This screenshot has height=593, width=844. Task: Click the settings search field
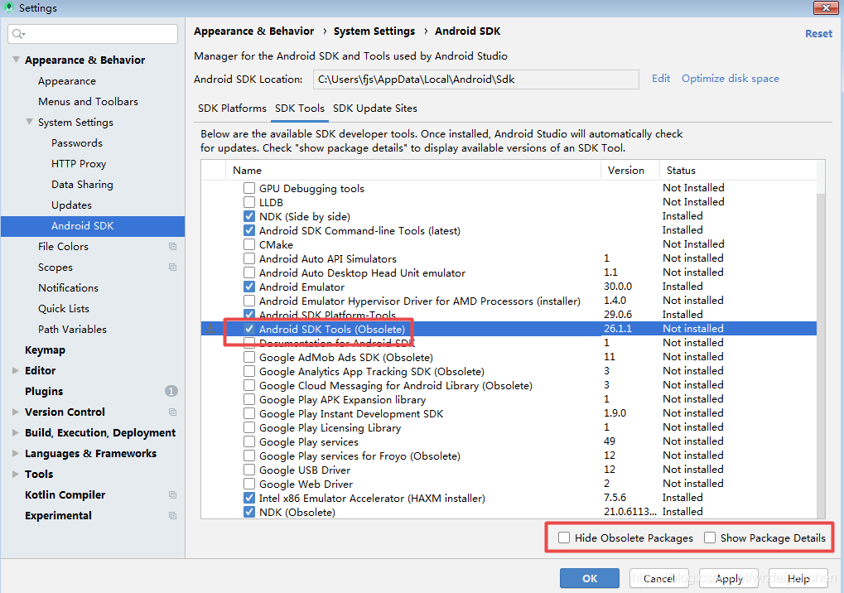(93, 34)
